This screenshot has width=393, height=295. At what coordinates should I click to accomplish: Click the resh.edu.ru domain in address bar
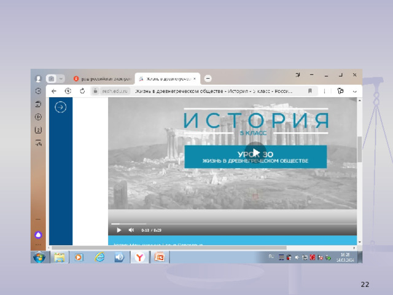(x=115, y=91)
